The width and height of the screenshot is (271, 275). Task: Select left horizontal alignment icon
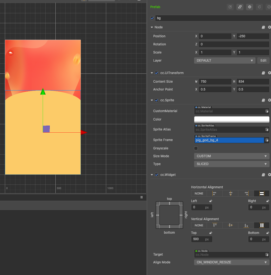point(215,193)
